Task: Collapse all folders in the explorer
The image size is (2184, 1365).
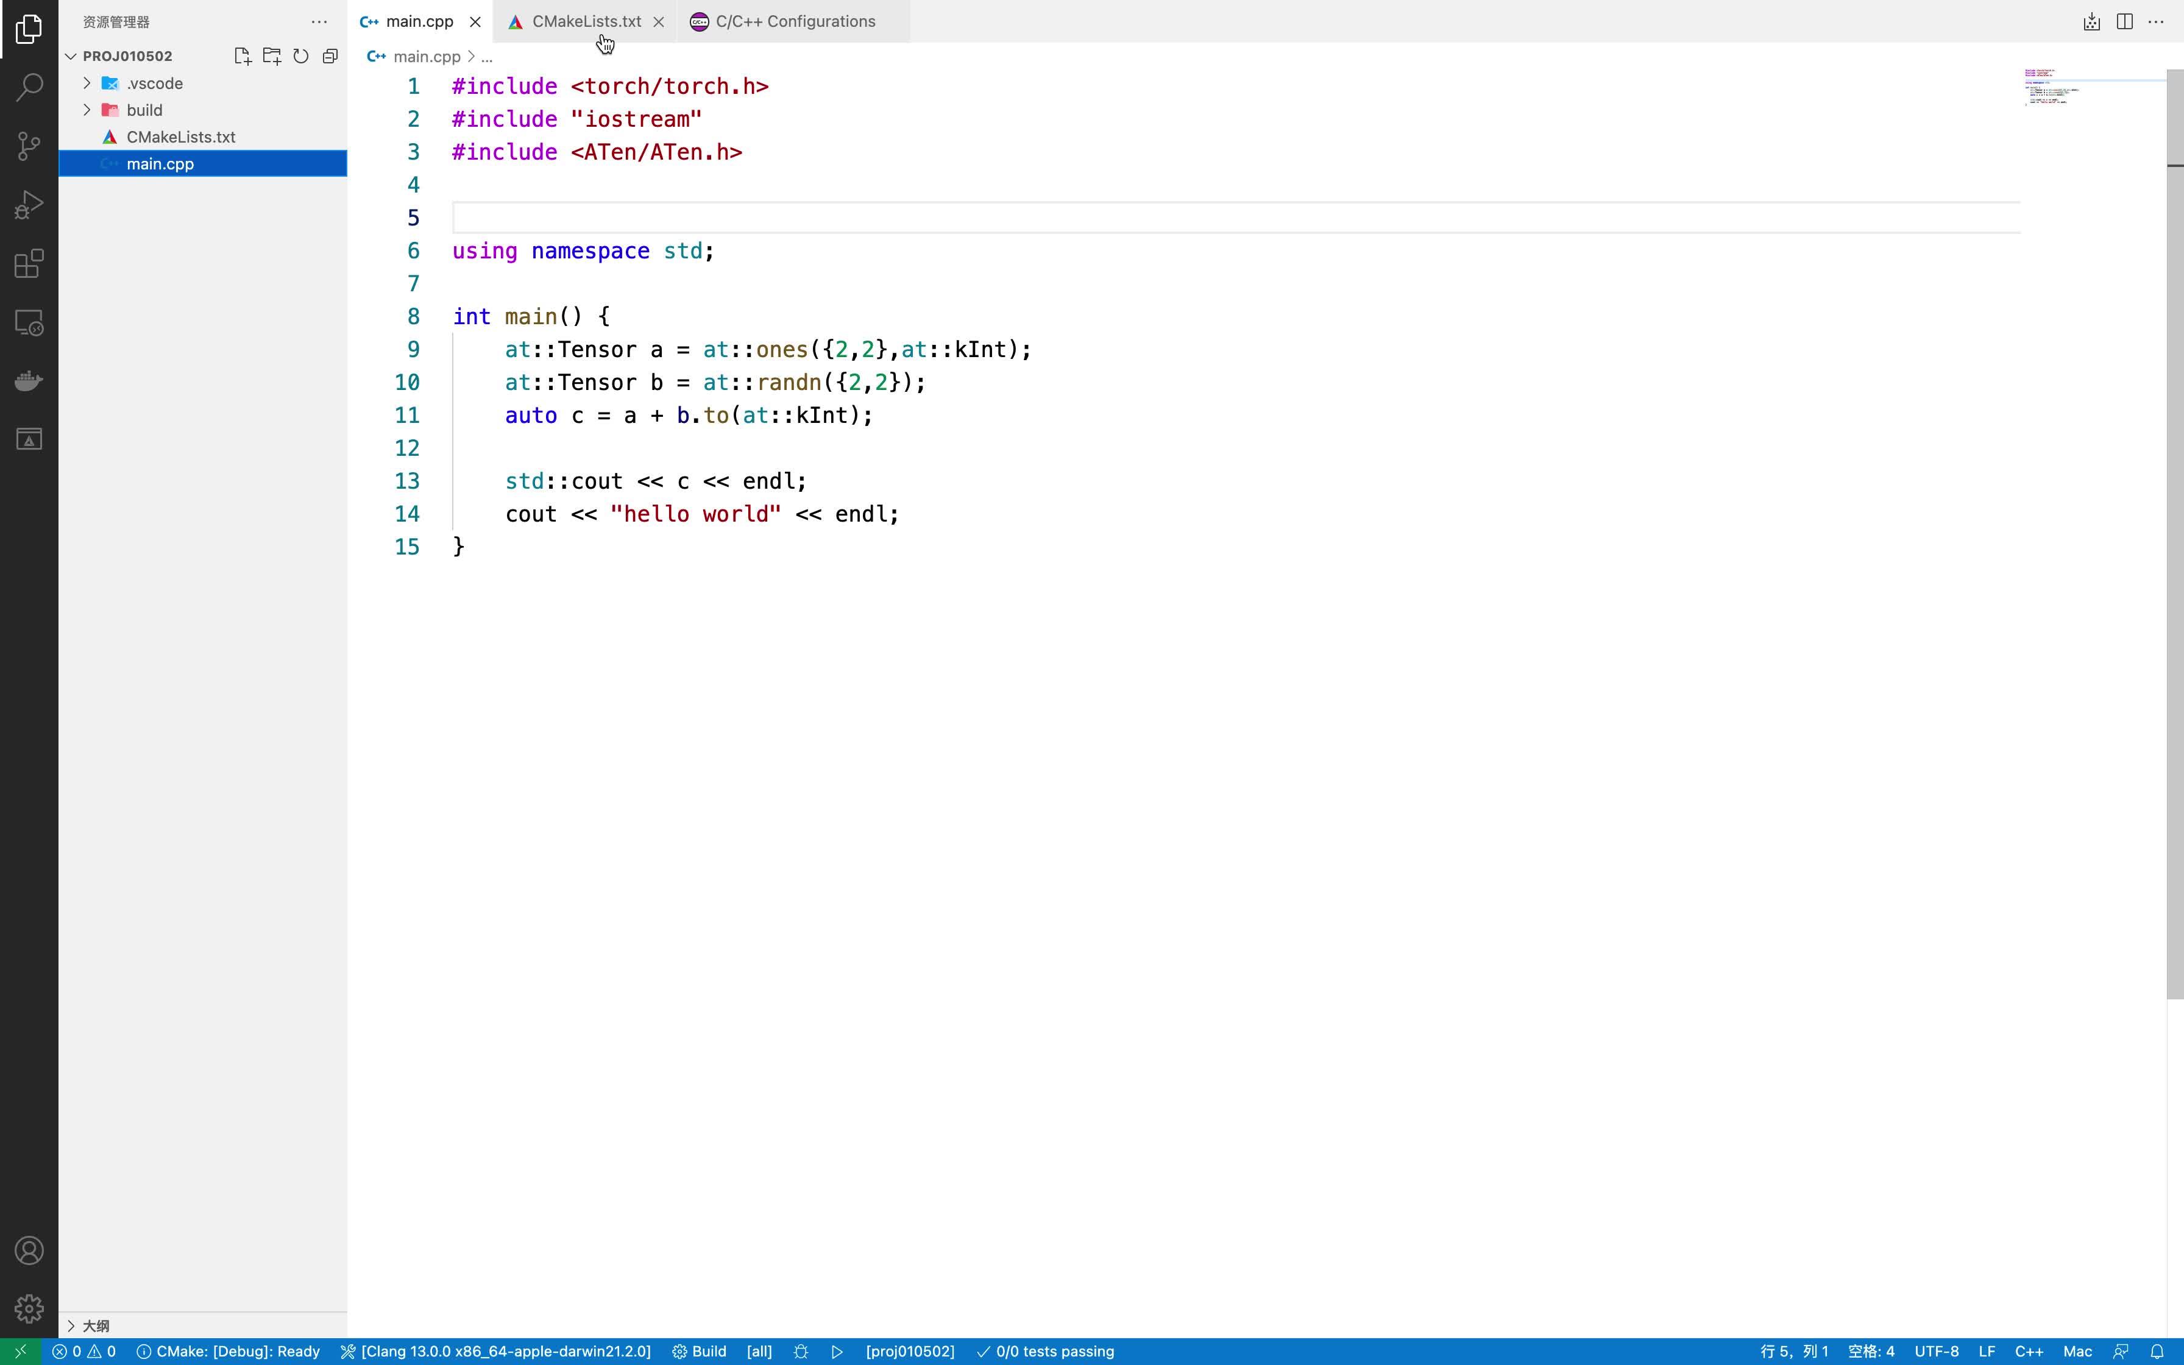Action: click(x=330, y=55)
